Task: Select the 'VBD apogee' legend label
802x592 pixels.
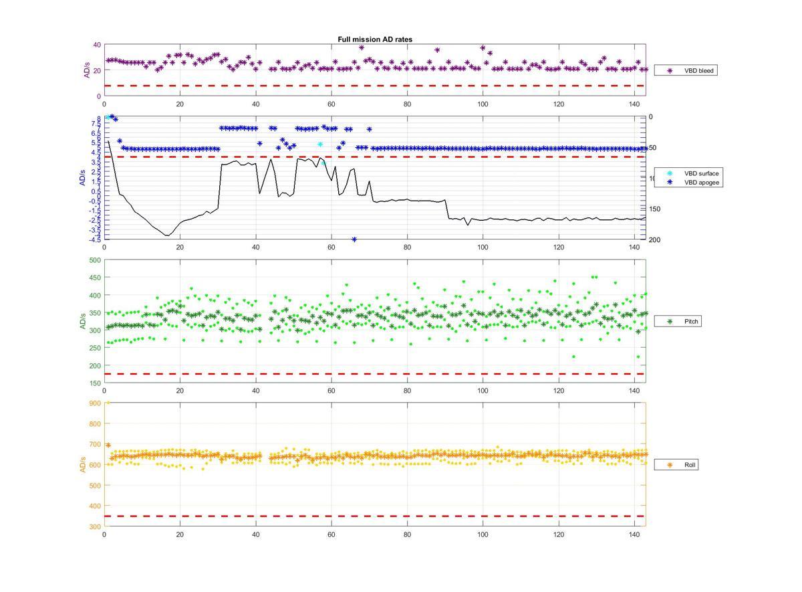Action: [x=701, y=182]
